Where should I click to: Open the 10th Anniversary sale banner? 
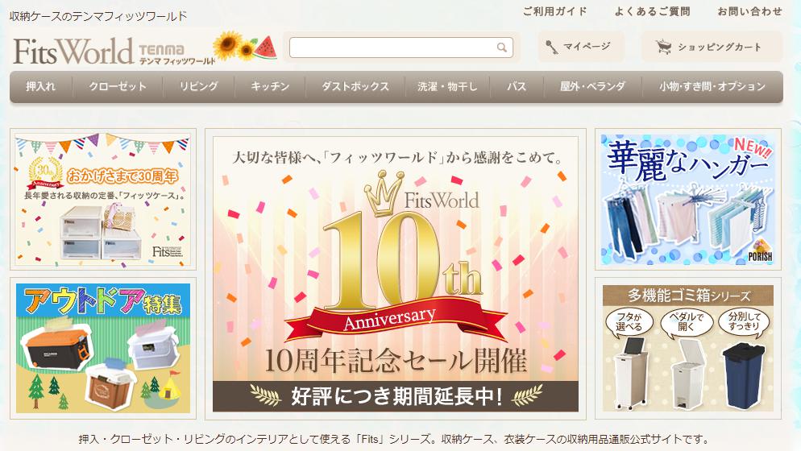(x=396, y=274)
